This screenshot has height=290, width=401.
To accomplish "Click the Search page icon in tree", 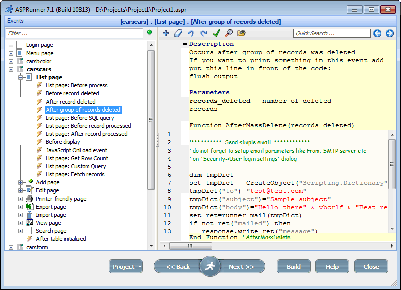I will point(30,231).
